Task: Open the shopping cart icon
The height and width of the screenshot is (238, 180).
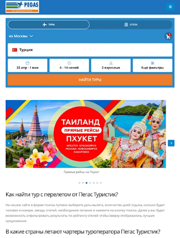Action: point(168,36)
